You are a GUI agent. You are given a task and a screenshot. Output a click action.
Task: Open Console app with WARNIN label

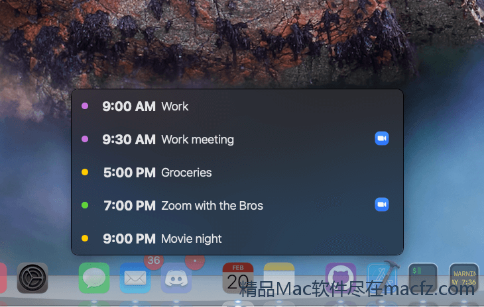(464, 278)
